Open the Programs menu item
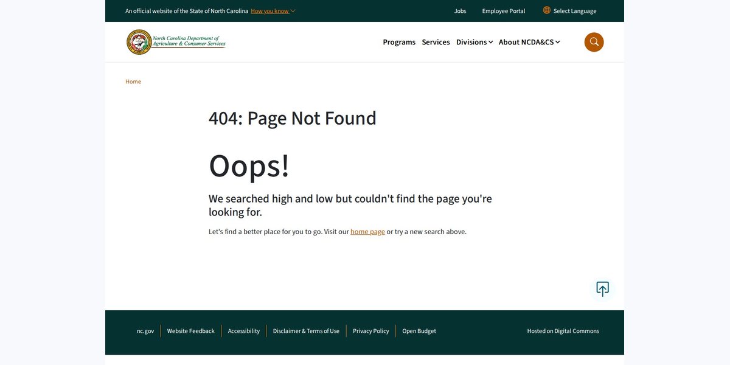 399,42
